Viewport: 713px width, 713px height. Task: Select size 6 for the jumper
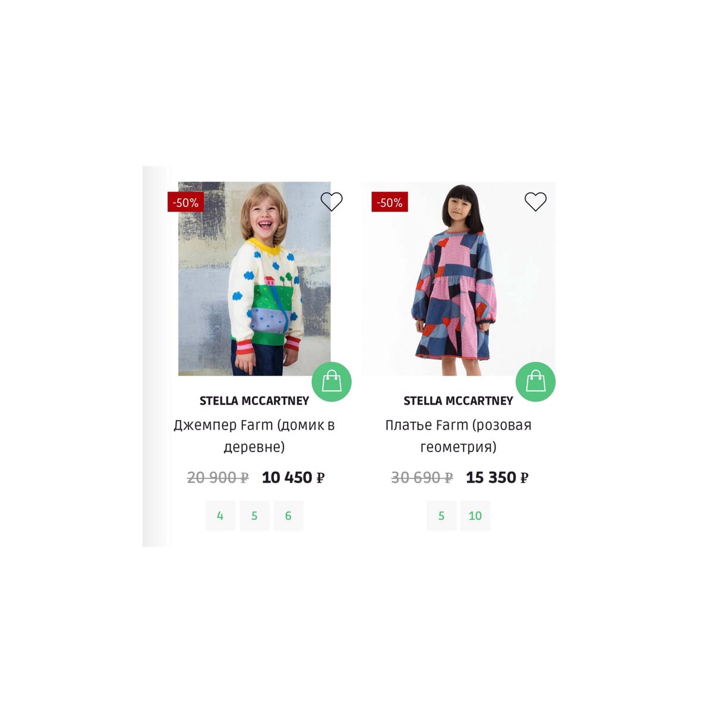coord(288,516)
